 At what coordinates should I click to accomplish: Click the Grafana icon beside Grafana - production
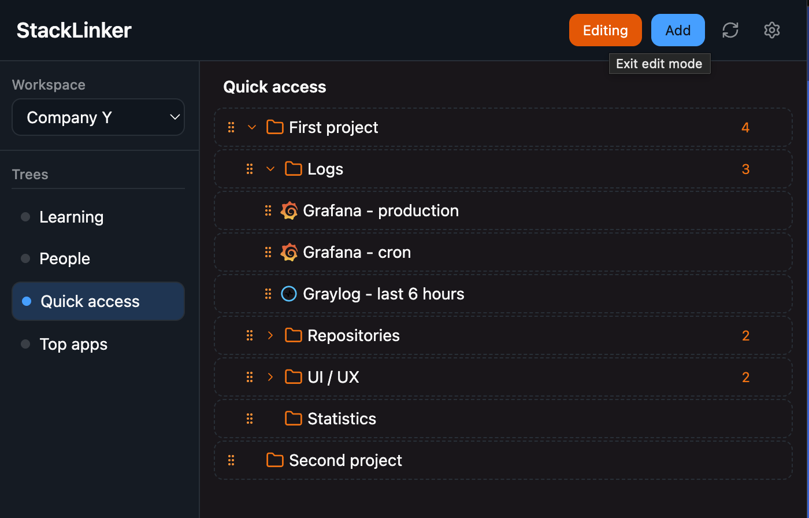point(290,210)
